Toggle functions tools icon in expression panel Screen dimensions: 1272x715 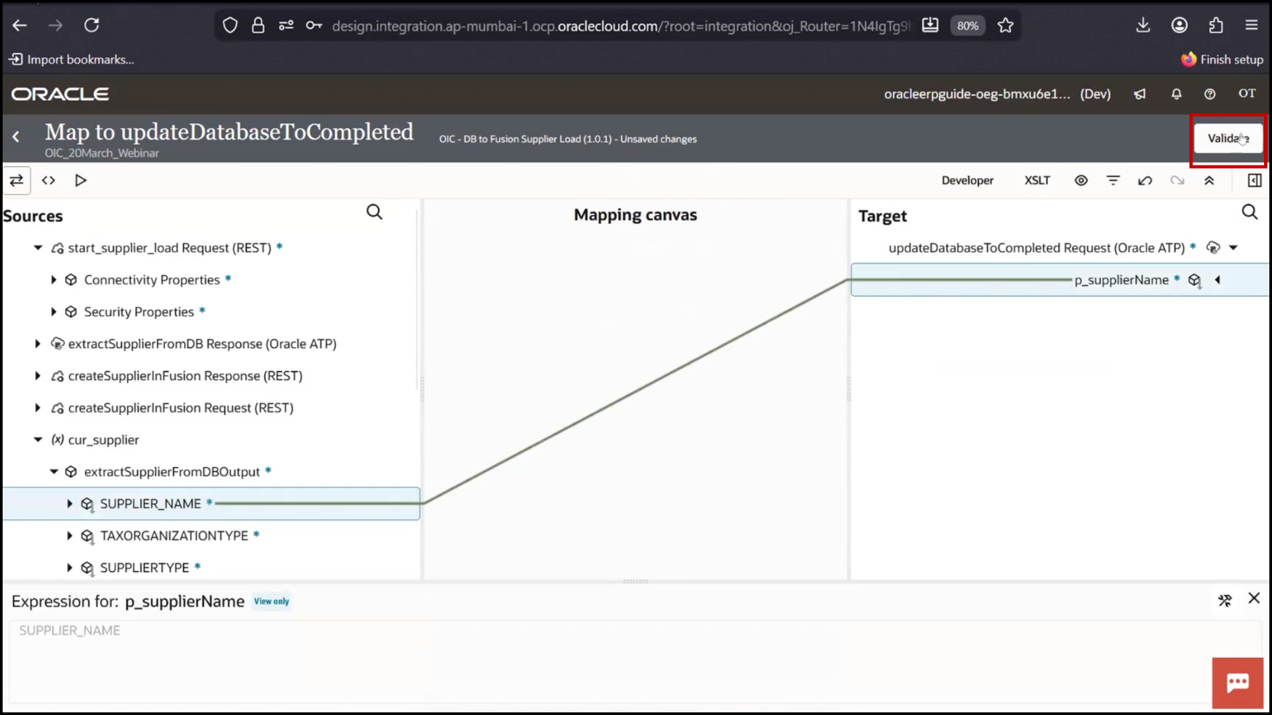point(1224,600)
